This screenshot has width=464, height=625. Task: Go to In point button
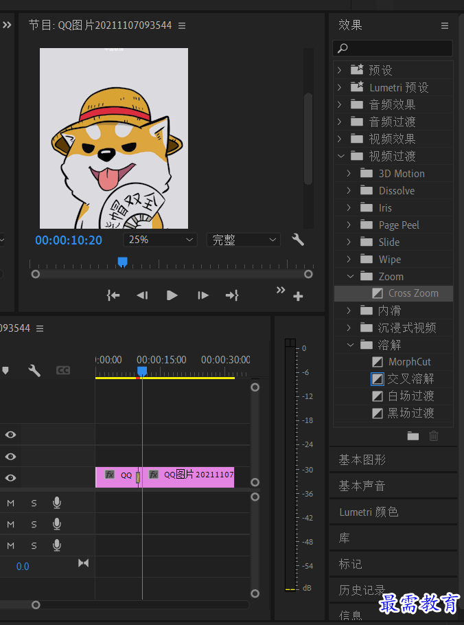[113, 295]
